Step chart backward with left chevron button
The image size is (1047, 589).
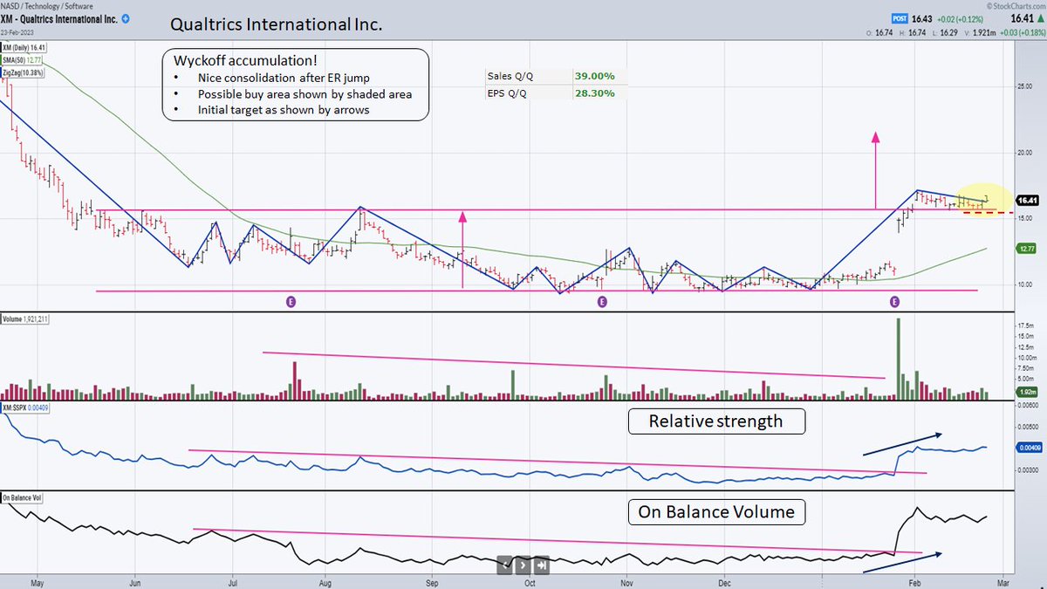[x=505, y=565]
